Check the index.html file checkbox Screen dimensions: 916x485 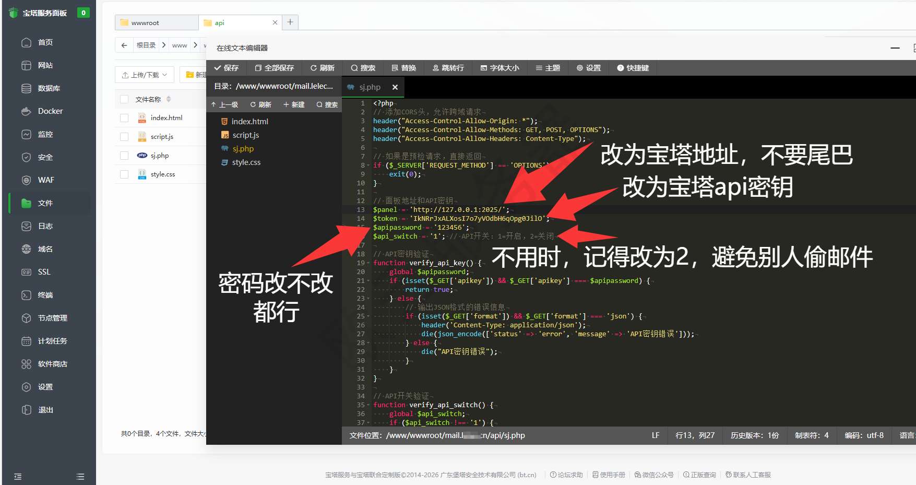pos(124,118)
